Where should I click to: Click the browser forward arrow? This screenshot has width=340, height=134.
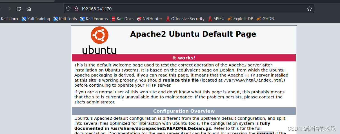(9, 9)
